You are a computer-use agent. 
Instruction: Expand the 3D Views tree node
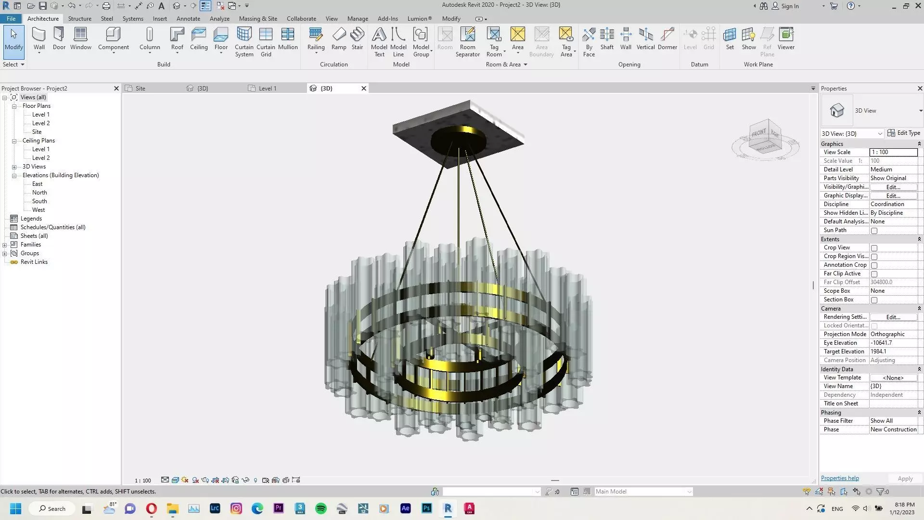coord(14,167)
